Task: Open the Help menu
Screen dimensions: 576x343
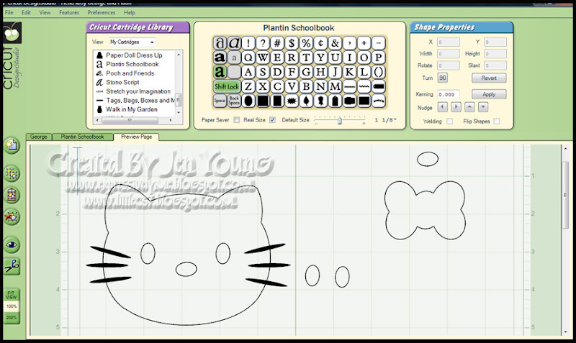Action: click(x=130, y=12)
